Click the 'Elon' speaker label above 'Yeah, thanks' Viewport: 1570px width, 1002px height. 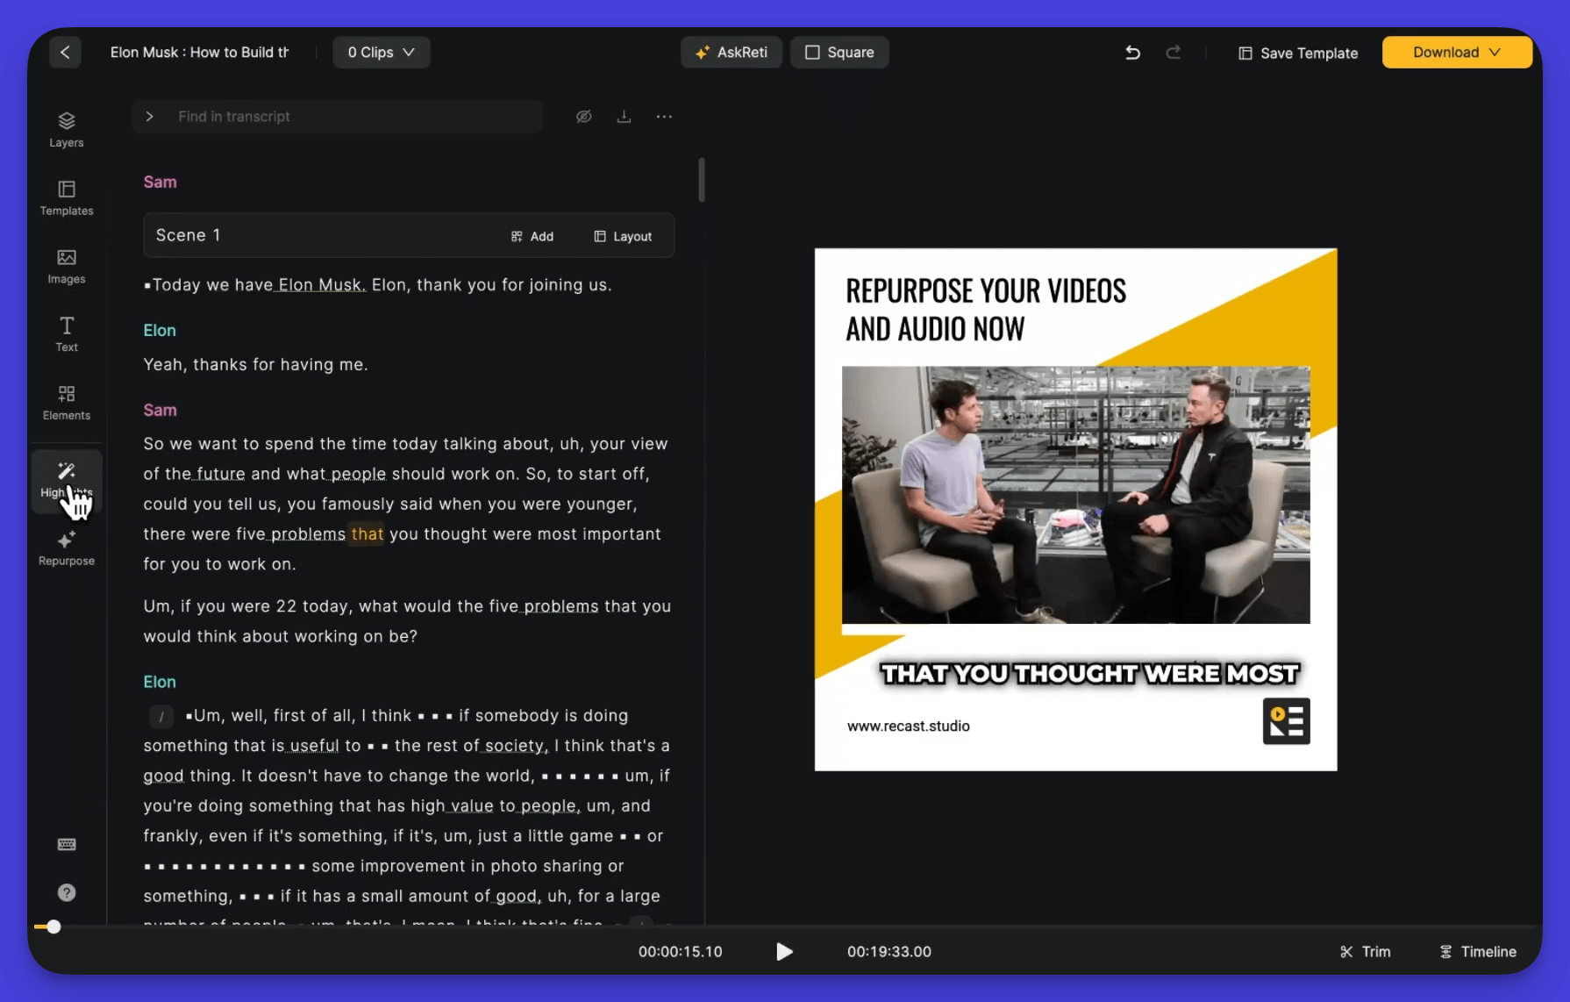coord(160,330)
